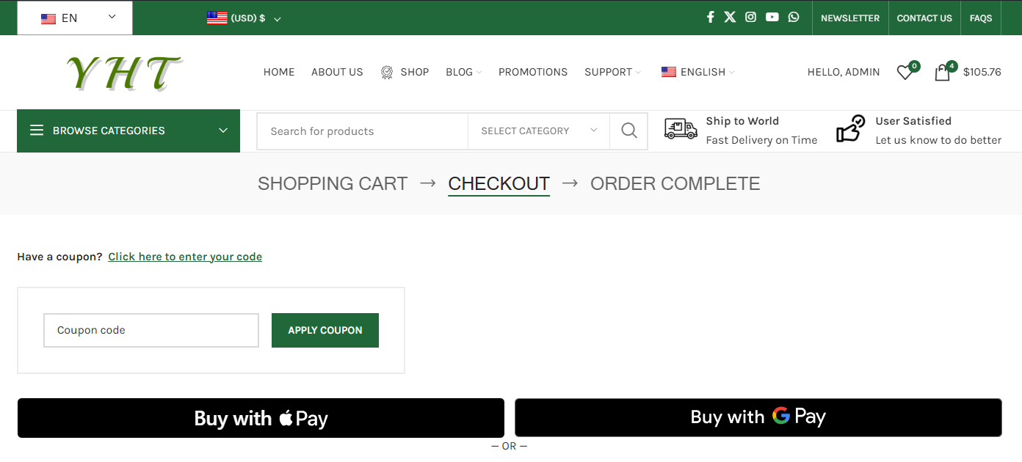The height and width of the screenshot is (462, 1022).
Task: Buy with Apple Pay button
Action: pyautogui.click(x=261, y=418)
